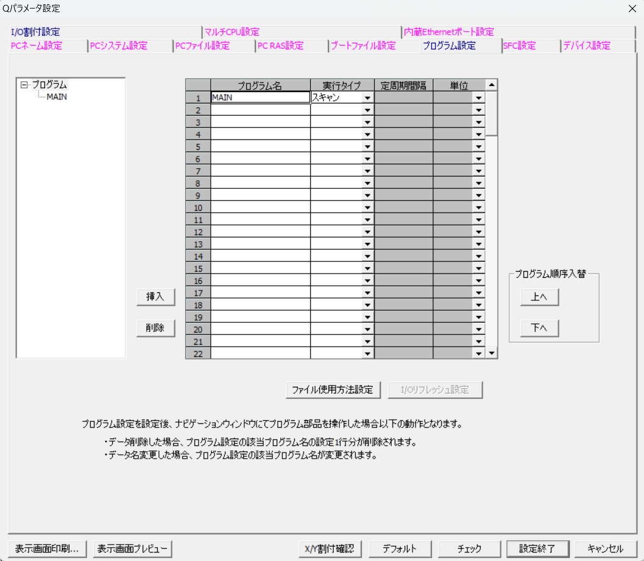This screenshot has height=561, width=644.
Task: Close the Qパラメータ設定 dialog
Action: (632, 9)
